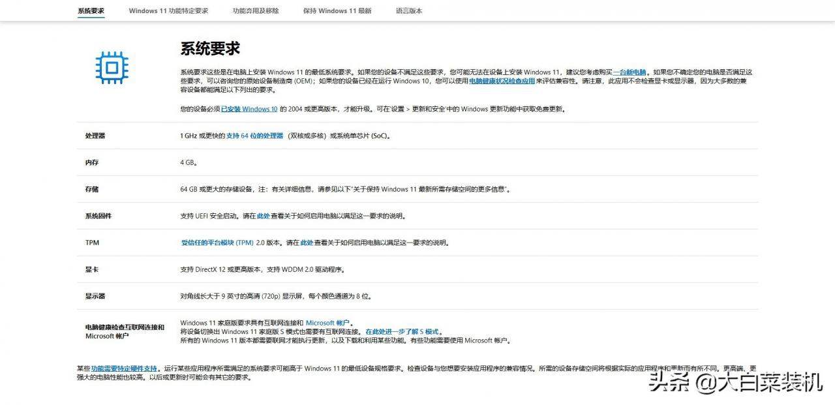Screen dimensions: 835x405
Task: Switch to the Windows 11 功能特定要求 tab
Action: click(x=168, y=11)
